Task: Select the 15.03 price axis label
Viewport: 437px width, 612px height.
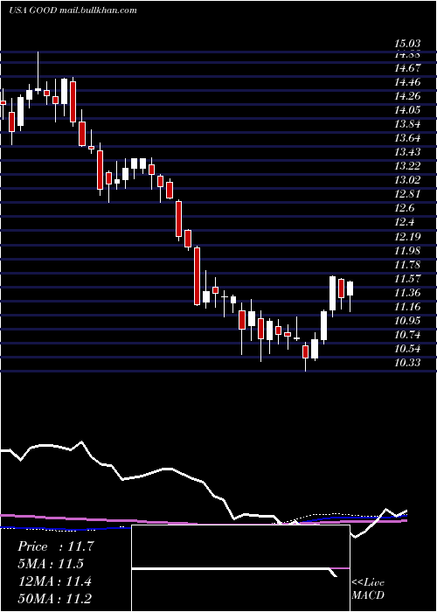Action: tap(407, 43)
